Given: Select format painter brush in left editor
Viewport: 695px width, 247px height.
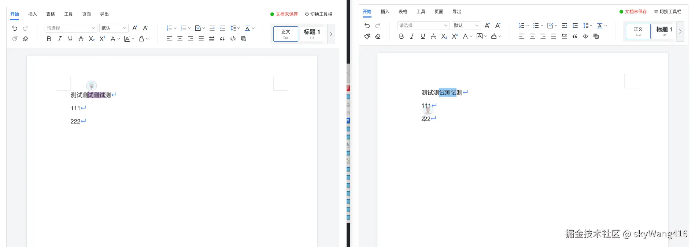Looking at the screenshot, I should 15,39.
